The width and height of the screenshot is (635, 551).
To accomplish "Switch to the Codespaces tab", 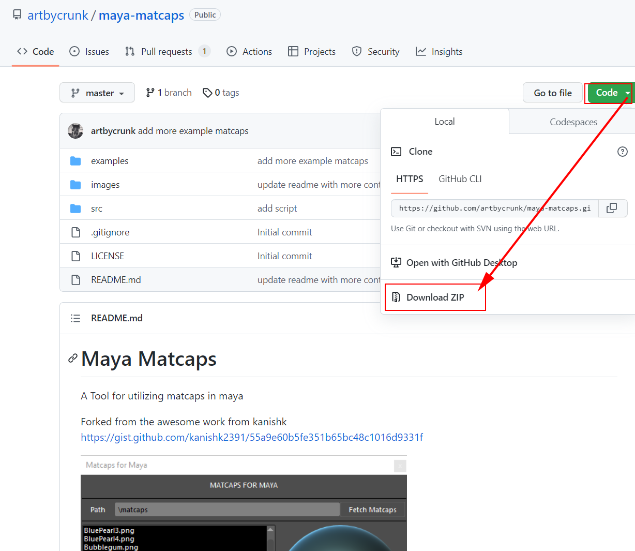I will click(573, 122).
